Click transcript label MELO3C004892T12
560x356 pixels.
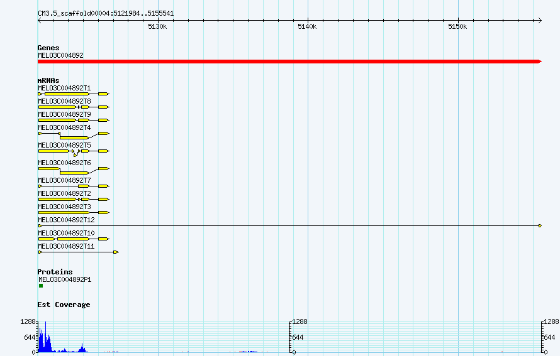point(66,220)
